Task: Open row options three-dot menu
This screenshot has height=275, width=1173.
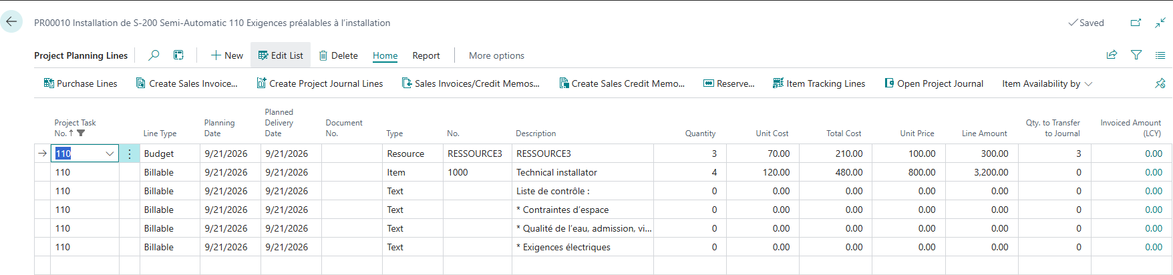Action: point(130,154)
